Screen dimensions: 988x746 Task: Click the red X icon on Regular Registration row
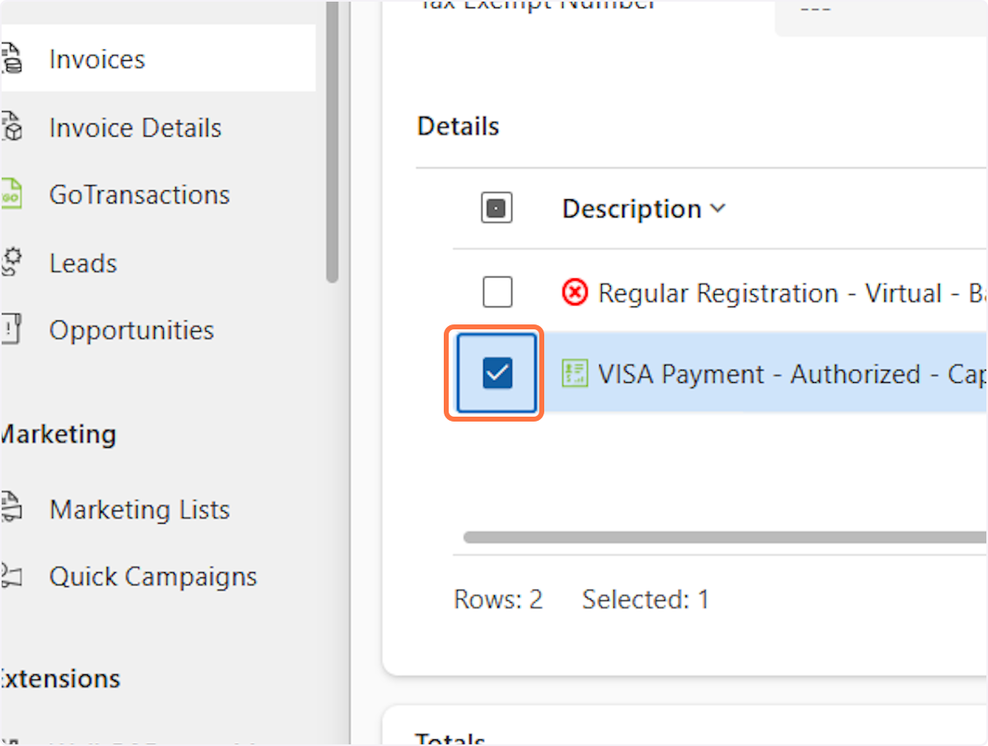pos(575,292)
